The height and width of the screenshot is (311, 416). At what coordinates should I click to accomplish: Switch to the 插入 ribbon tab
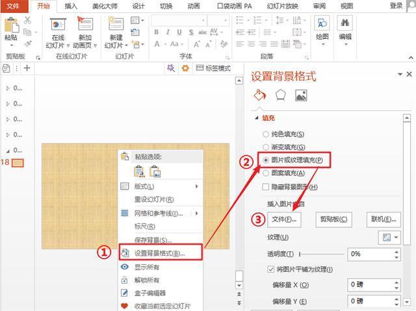(71, 6)
